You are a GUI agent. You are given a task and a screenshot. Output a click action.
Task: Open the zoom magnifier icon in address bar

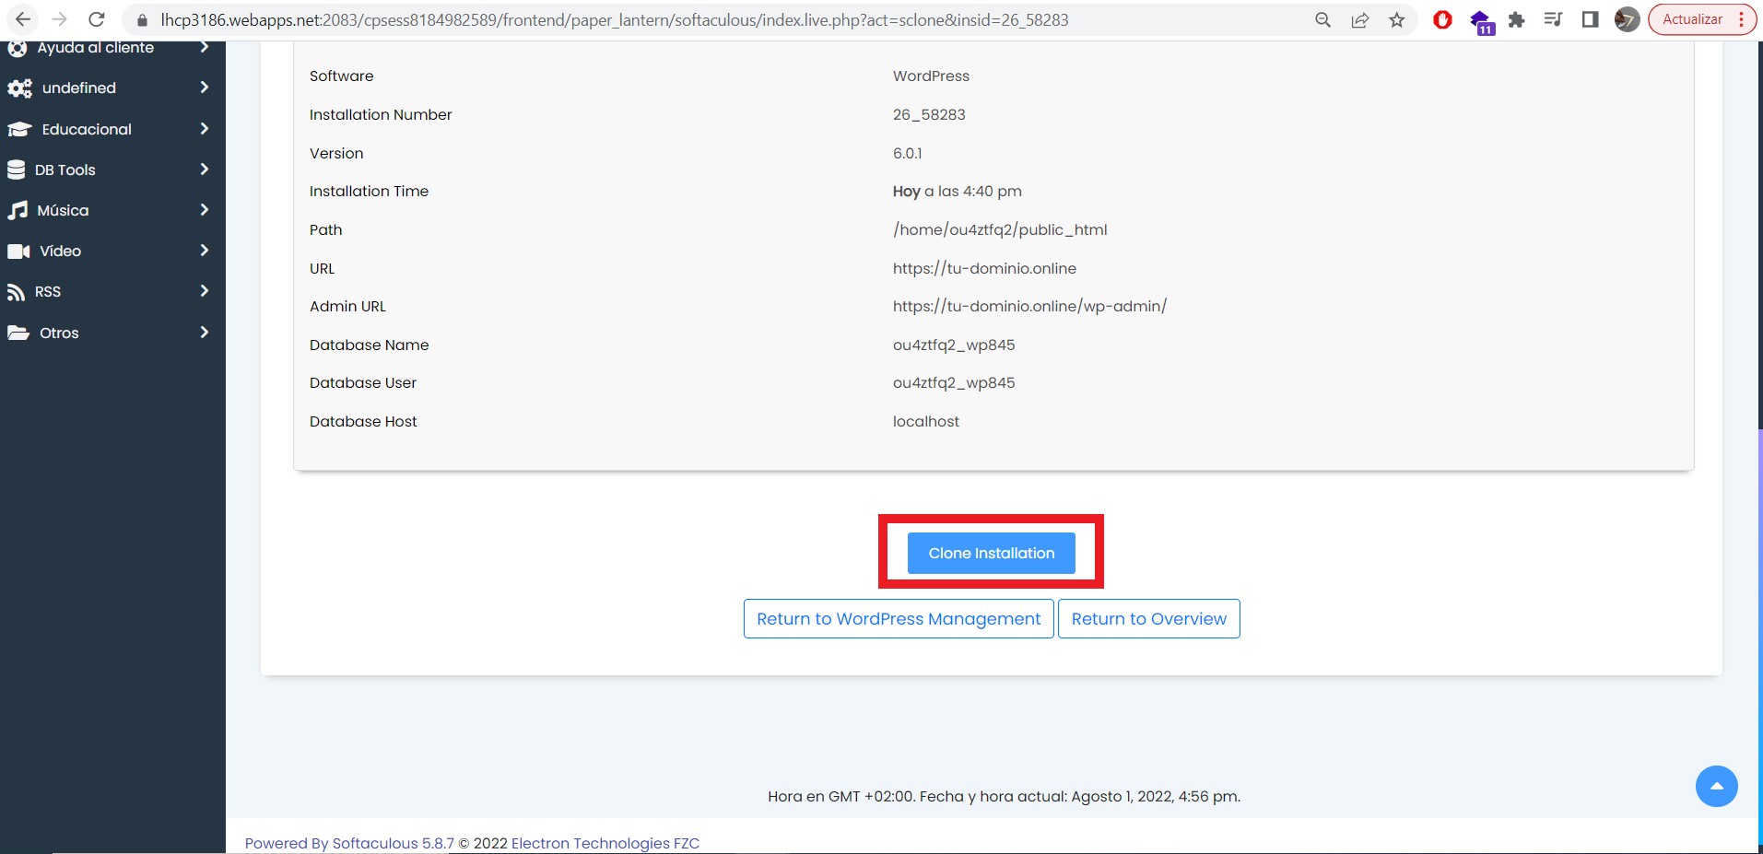[1322, 19]
